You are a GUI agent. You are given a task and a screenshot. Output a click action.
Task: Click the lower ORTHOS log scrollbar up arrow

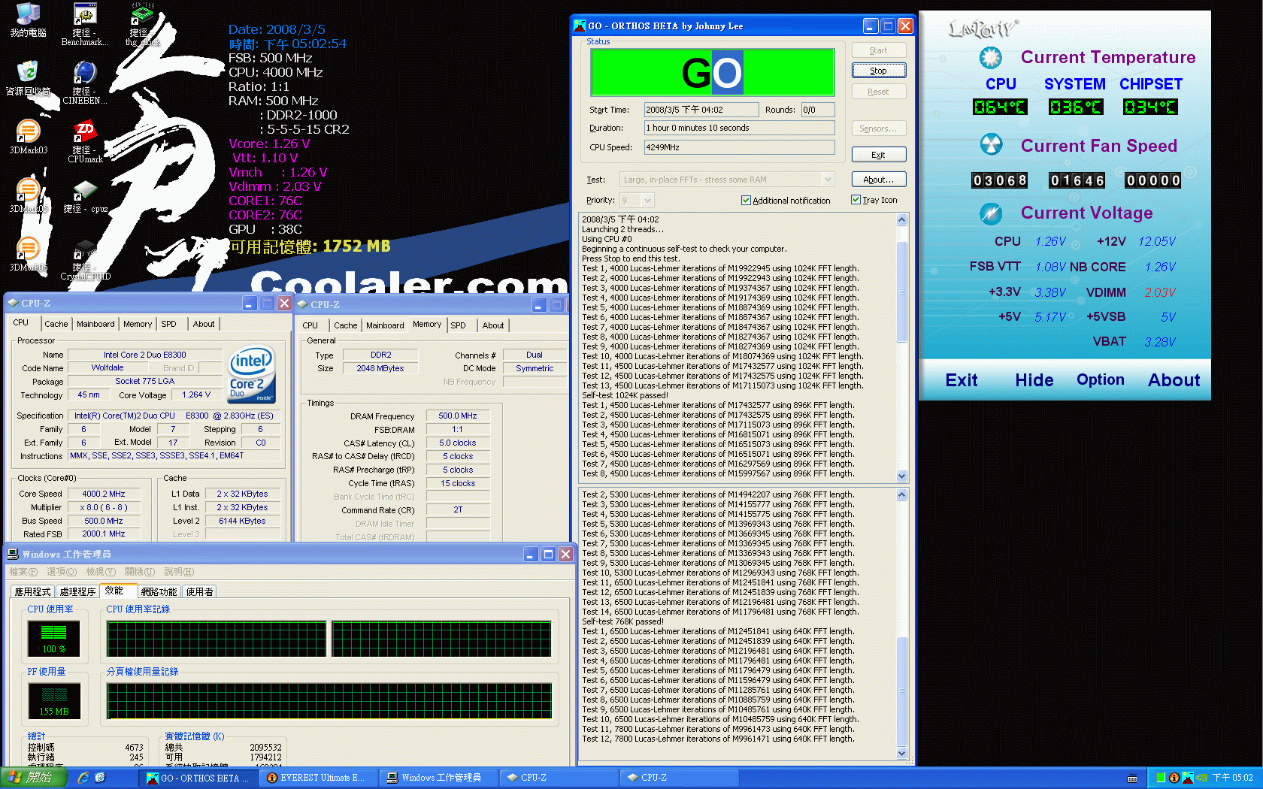coord(901,495)
